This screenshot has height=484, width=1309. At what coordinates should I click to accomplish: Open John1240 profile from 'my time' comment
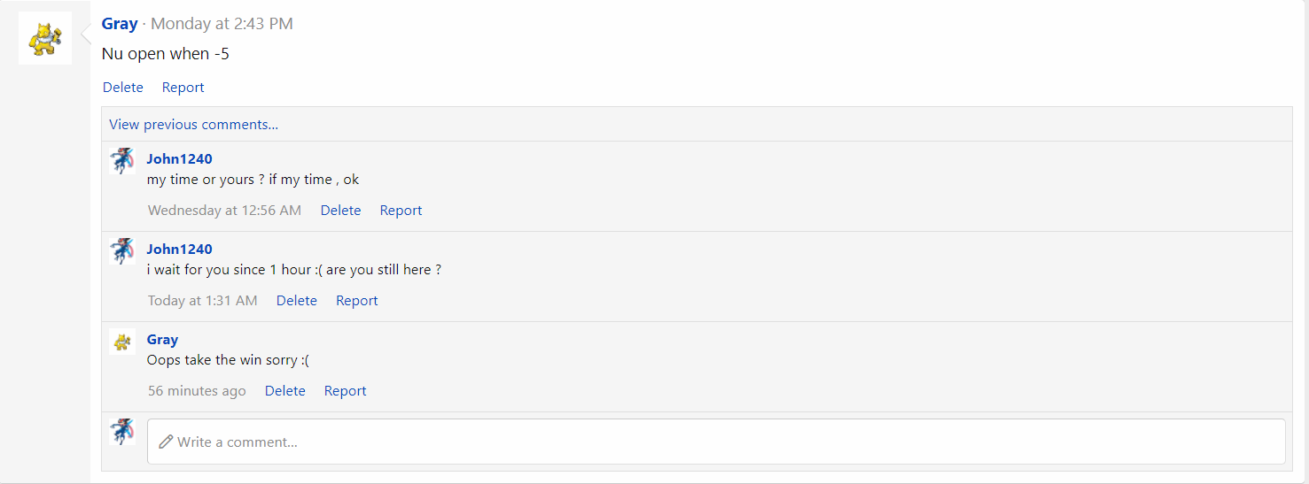[179, 159]
